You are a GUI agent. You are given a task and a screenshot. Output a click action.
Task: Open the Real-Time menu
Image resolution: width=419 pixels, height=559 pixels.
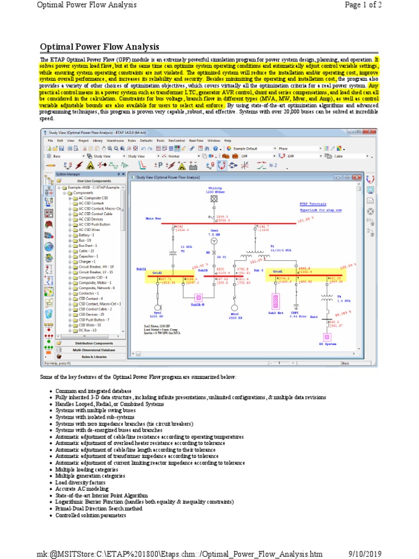coord(196,141)
